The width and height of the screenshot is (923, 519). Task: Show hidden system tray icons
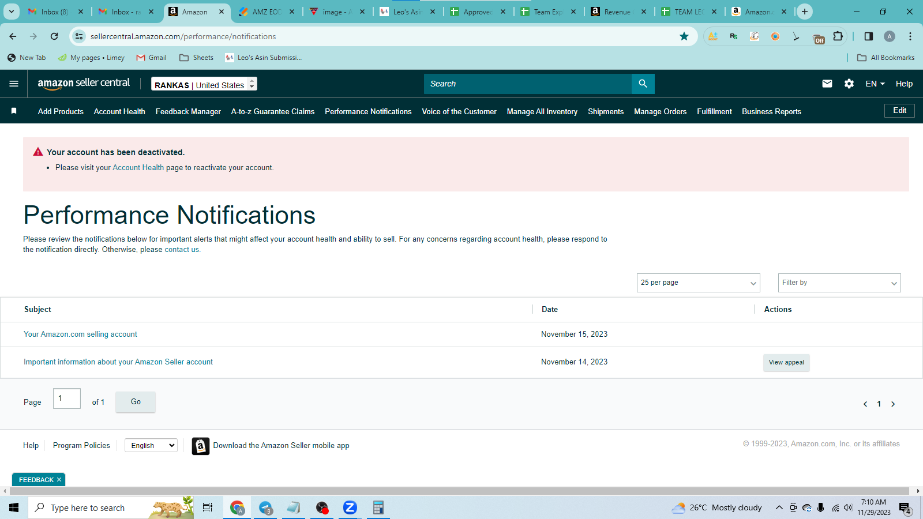point(779,507)
